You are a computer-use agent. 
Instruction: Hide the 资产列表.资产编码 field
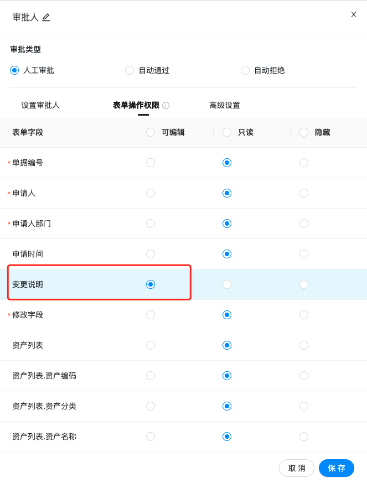304,376
